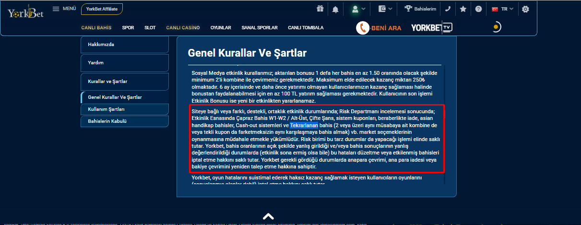Screen dimensions: 581x225
Task: Click the phone contact icon
Action: coord(448,9)
